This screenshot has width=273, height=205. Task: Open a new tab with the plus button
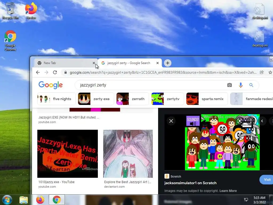pyautogui.click(x=168, y=63)
